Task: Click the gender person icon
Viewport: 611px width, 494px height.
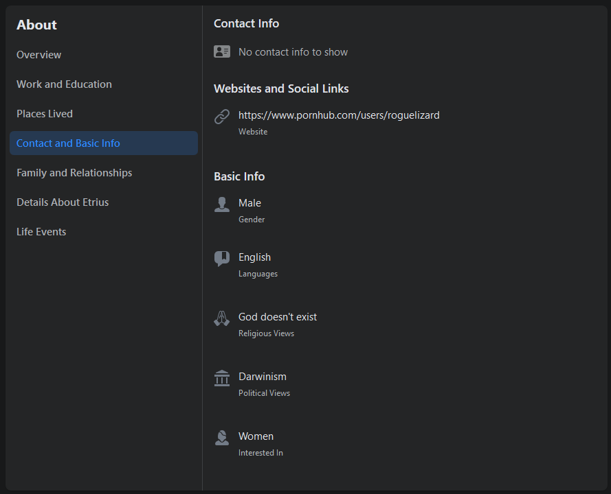Action: click(x=222, y=204)
